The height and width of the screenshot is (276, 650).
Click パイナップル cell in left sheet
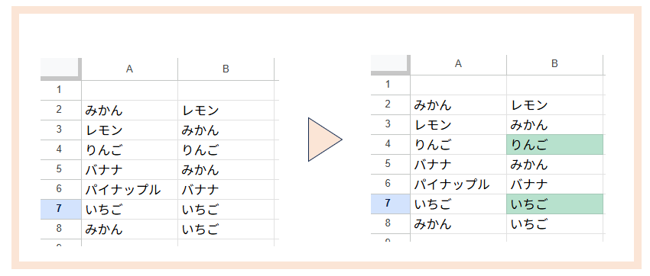(x=130, y=190)
